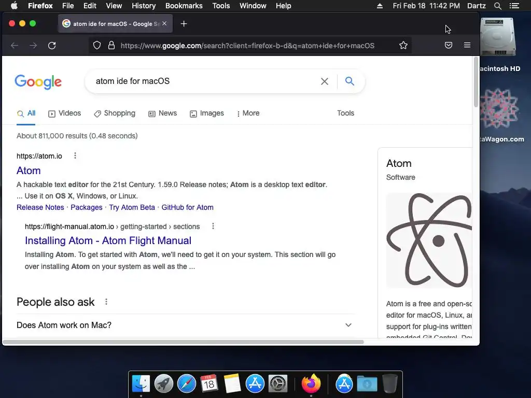Image resolution: width=531 pixels, height=398 pixels.
Task: Expand 'Does Atom work on Mac?' question
Action: [x=186, y=325]
